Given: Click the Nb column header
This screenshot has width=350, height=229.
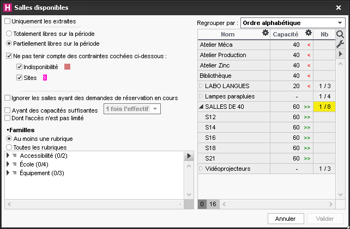Looking at the screenshot, I should point(324,34).
